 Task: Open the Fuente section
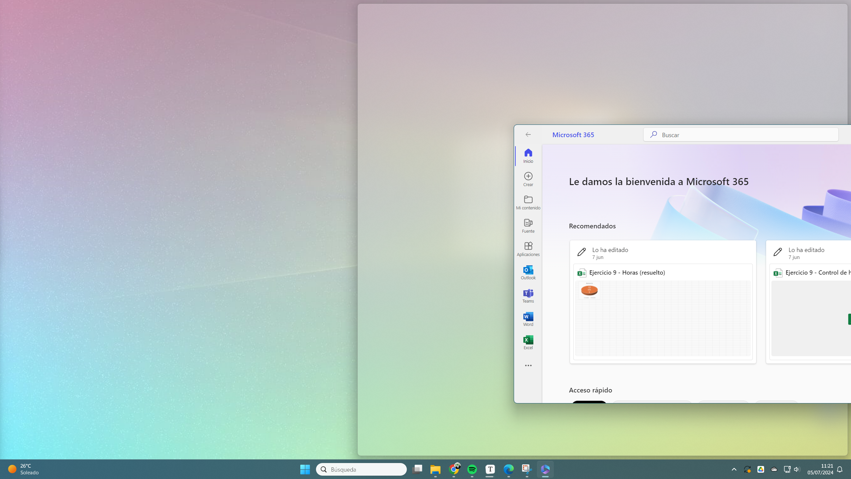tap(528, 226)
